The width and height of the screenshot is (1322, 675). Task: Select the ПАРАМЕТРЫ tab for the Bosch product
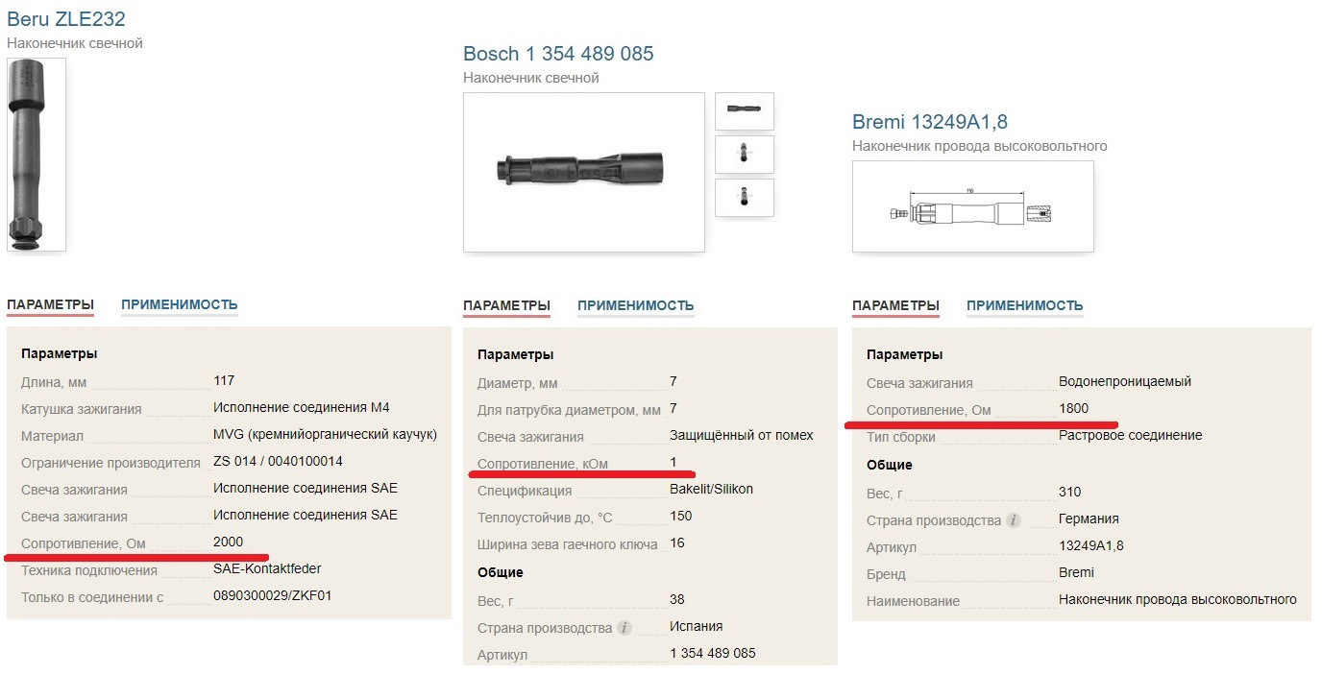[506, 306]
